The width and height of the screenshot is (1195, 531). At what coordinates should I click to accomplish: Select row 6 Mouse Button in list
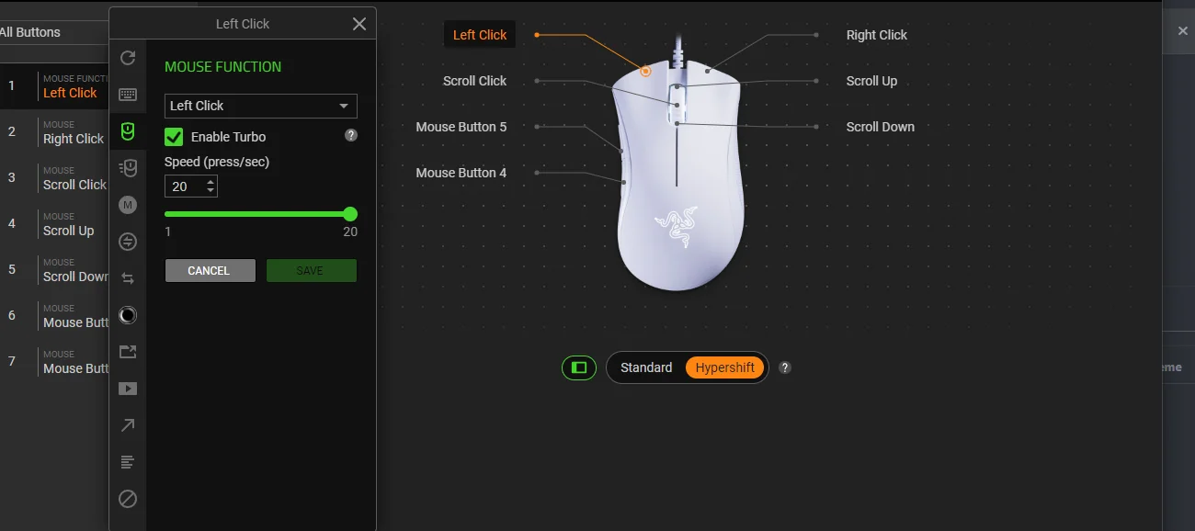tap(54, 316)
